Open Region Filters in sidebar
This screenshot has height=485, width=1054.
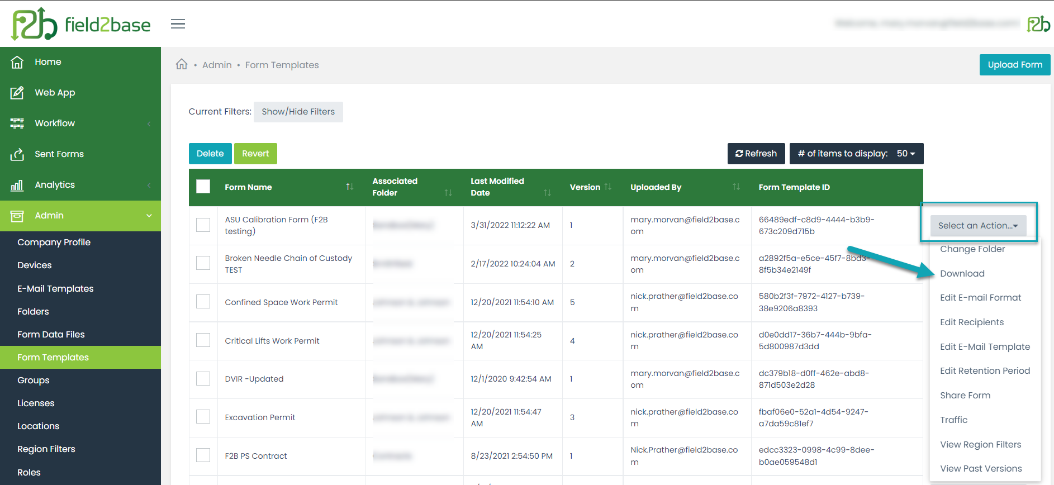pos(46,449)
